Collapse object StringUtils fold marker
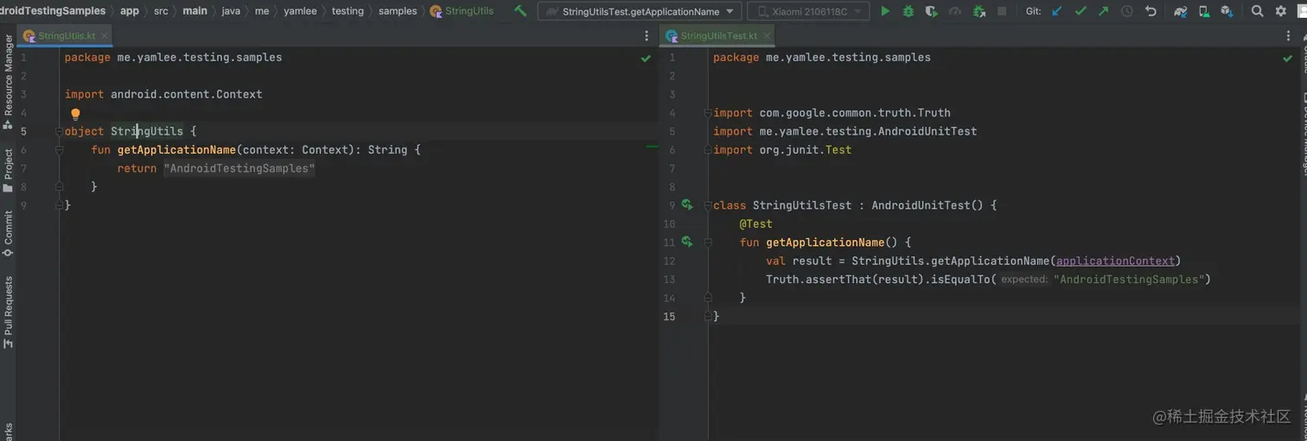This screenshot has width=1307, height=441. 60,131
